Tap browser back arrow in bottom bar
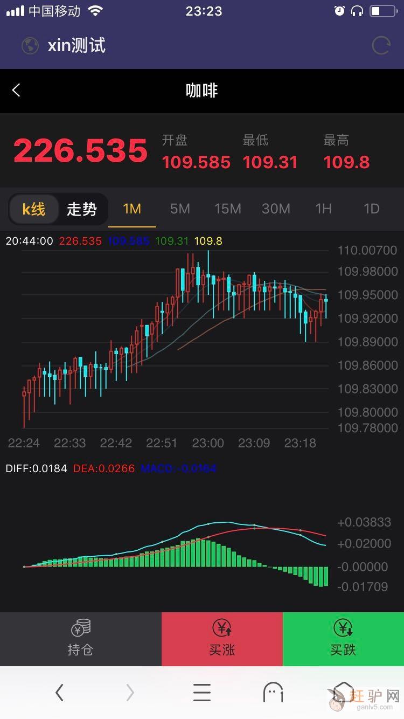 (x=59, y=692)
